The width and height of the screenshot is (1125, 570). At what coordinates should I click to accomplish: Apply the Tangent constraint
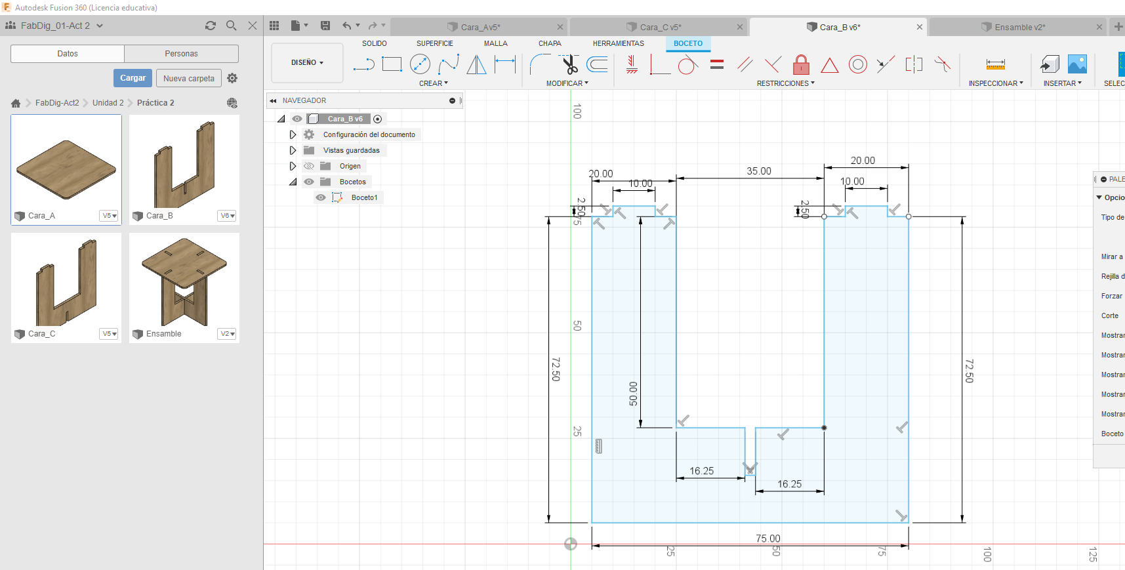pyautogui.click(x=687, y=64)
